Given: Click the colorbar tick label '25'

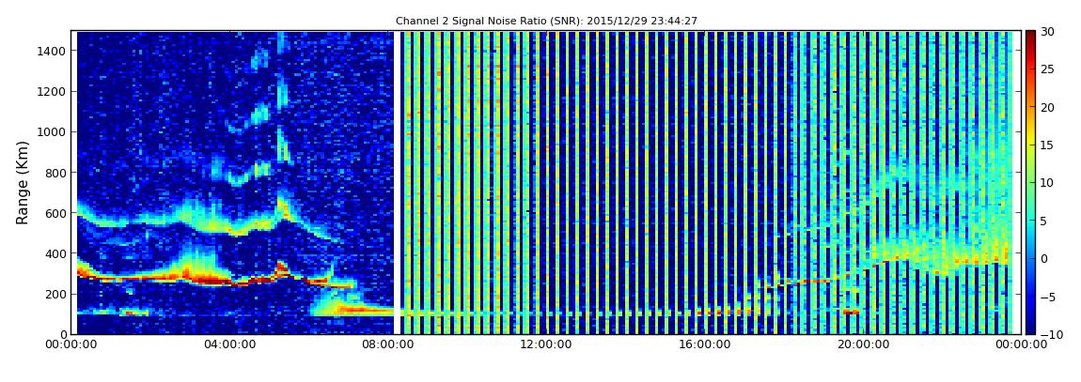Looking at the screenshot, I should 1047,69.
